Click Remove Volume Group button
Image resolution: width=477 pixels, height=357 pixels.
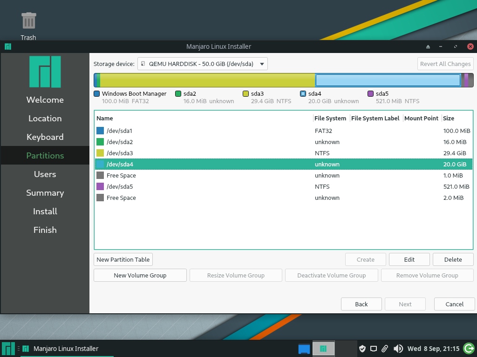coord(427,275)
